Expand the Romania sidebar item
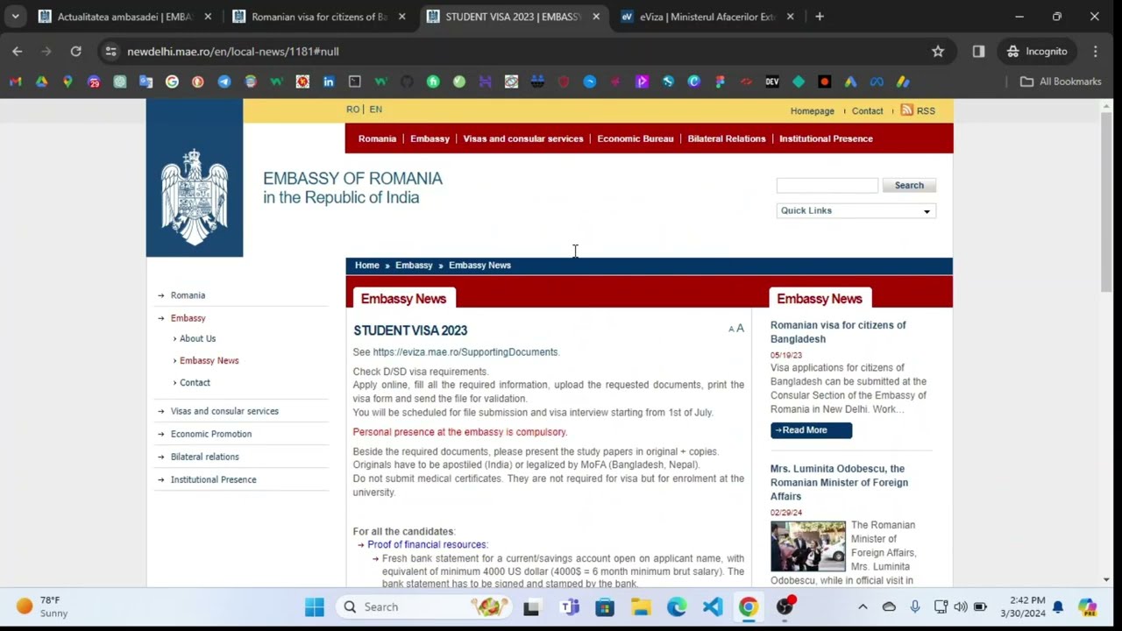 (188, 295)
